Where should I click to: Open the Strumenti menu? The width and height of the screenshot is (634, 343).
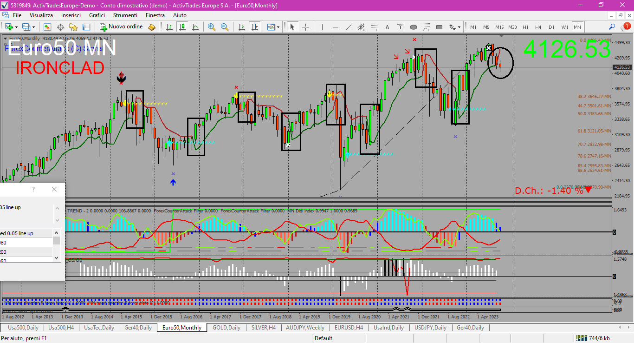coord(125,15)
